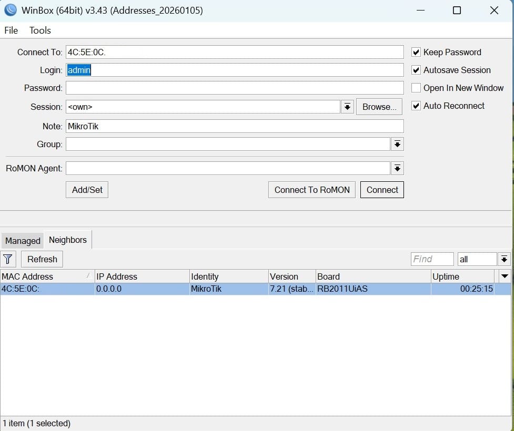This screenshot has height=431, width=514.
Task: Expand the Group dropdown list
Action: 397,144
